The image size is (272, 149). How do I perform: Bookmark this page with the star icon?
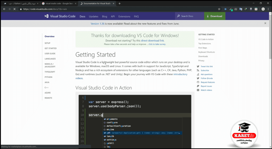pos(219,9)
